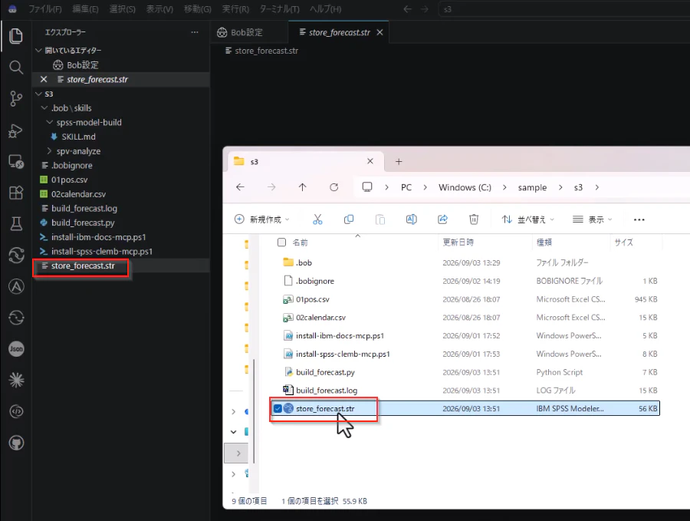
Task: Sort files by the サイズ column header
Action: pyautogui.click(x=623, y=242)
